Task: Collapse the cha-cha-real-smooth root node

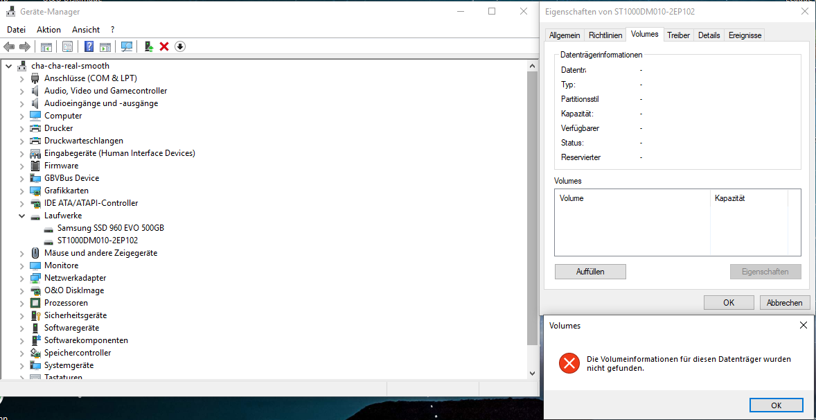Action: click(8, 66)
